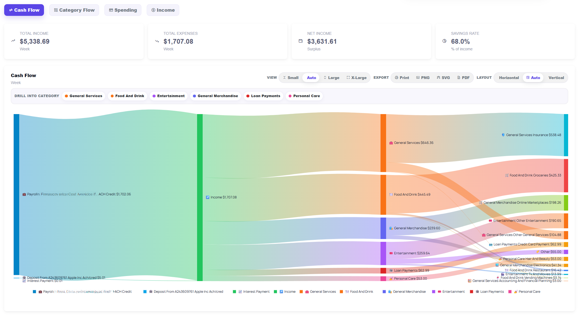Print the cash flow chart
This screenshot has height=315, width=579.
click(402, 78)
